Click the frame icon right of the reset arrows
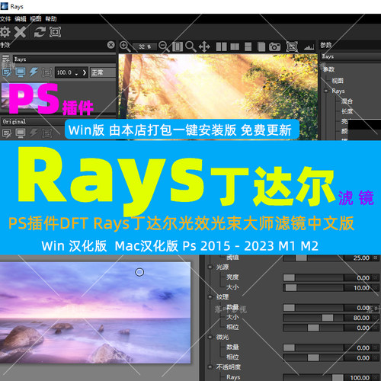Viewport: 381px width, 381px height. click(55, 32)
